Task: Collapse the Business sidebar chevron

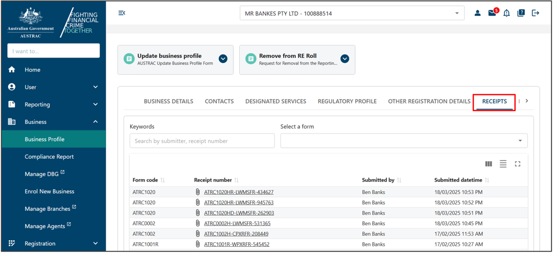Action: pyautogui.click(x=95, y=121)
